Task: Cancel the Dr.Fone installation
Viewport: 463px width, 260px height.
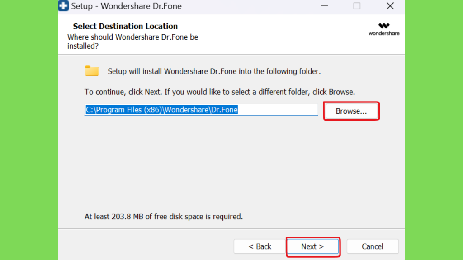Action: [x=373, y=246]
